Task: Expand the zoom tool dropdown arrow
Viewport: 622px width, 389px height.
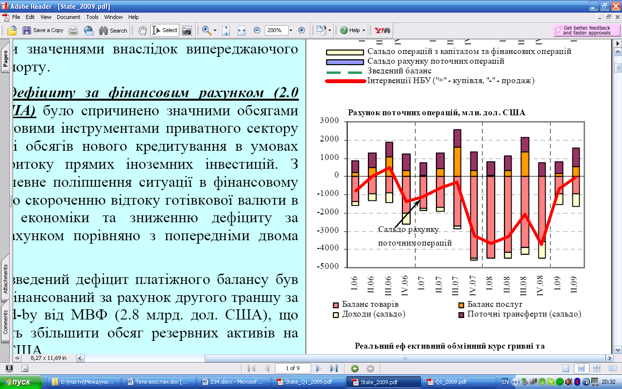Action: pos(215,30)
